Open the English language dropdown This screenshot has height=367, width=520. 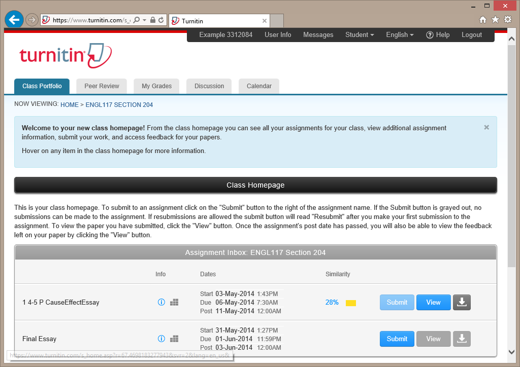[400, 35]
